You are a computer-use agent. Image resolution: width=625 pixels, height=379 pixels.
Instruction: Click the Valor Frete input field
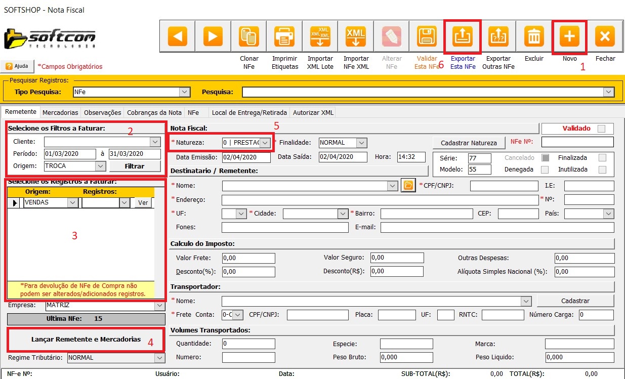(248, 258)
